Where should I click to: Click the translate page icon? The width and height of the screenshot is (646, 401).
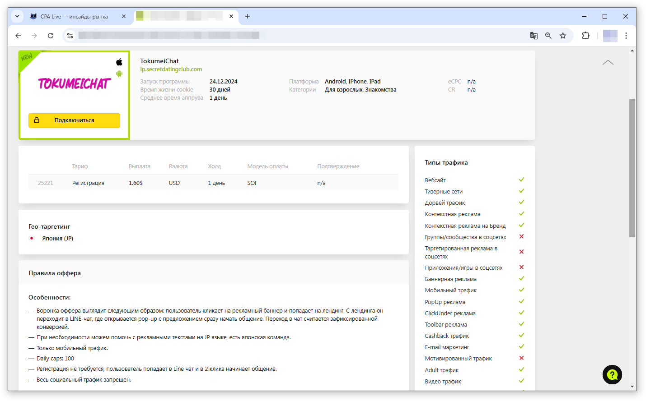[x=534, y=36]
